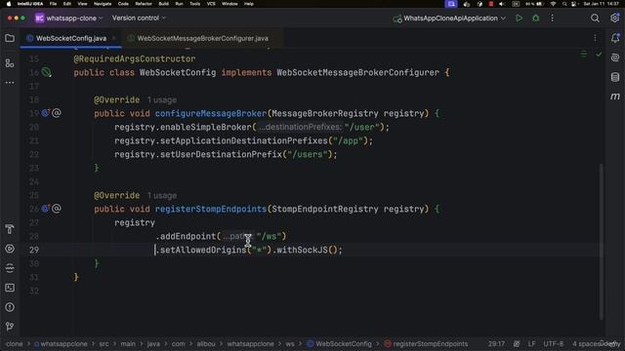
Task: Click the "/ws" string on line 28
Action: tap(270, 236)
